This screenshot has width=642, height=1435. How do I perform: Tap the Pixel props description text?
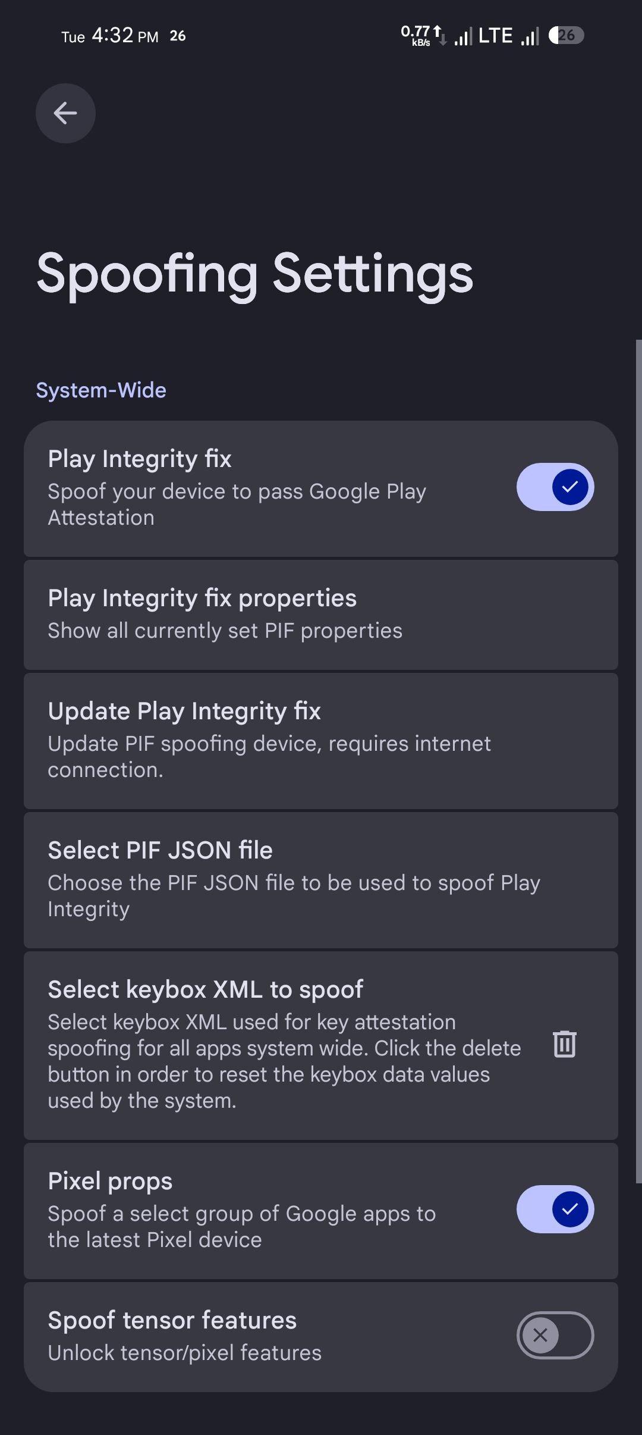pos(241,1227)
